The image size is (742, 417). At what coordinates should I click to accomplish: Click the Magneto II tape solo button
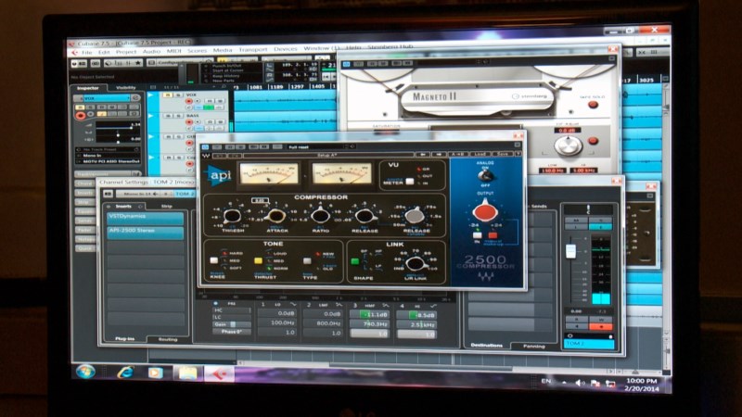coord(593,105)
